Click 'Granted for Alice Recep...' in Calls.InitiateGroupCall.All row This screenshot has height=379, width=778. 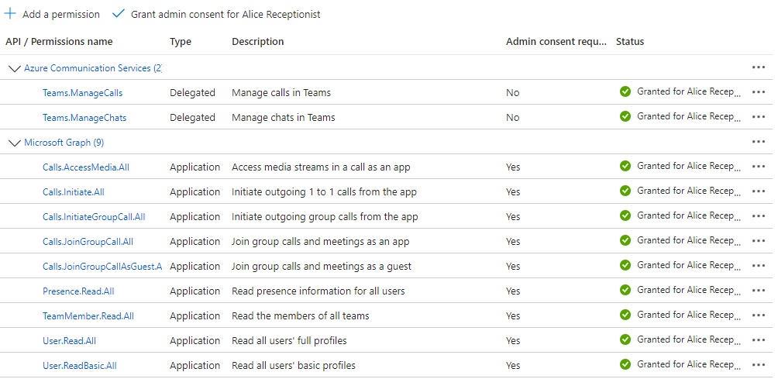tap(689, 215)
